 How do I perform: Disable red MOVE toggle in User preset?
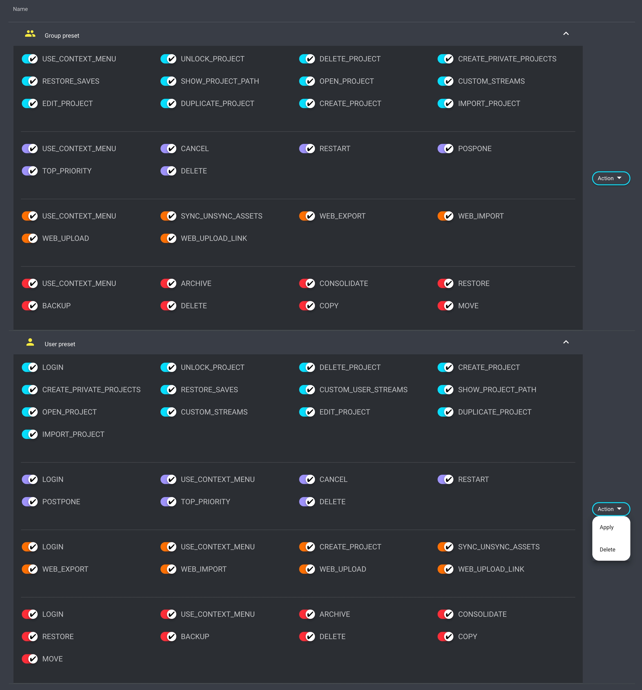pos(30,659)
